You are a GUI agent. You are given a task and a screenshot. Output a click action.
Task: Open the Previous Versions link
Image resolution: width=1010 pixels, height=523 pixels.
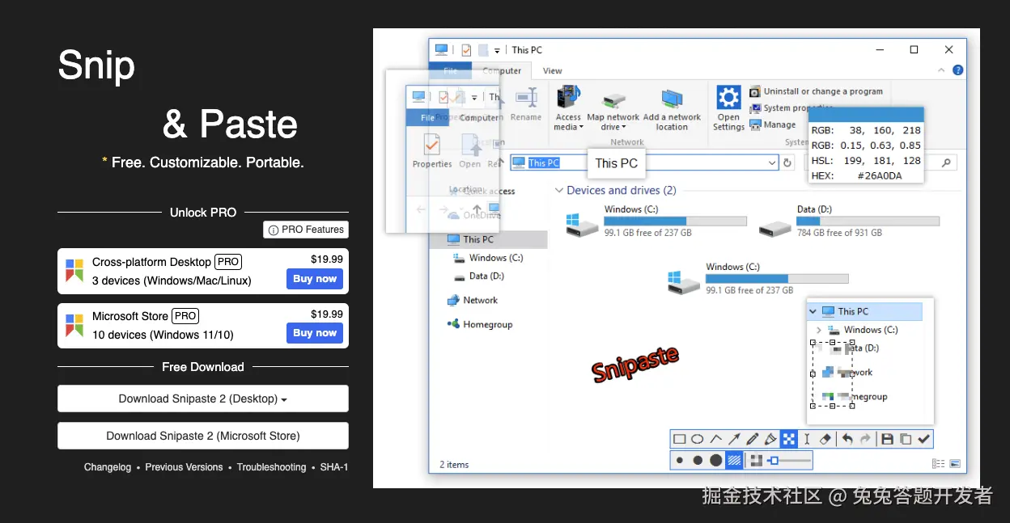[184, 467]
